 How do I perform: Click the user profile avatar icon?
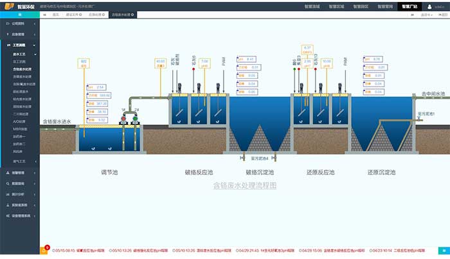pyautogui.click(x=429, y=6)
